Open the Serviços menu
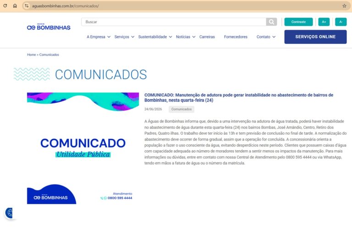This screenshot has height=232, width=352. pyautogui.click(x=121, y=37)
